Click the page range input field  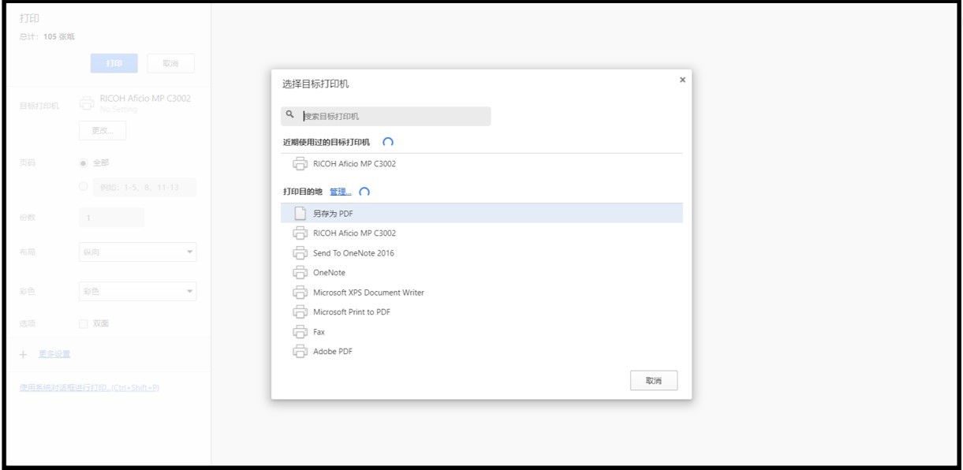pos(145,188)
